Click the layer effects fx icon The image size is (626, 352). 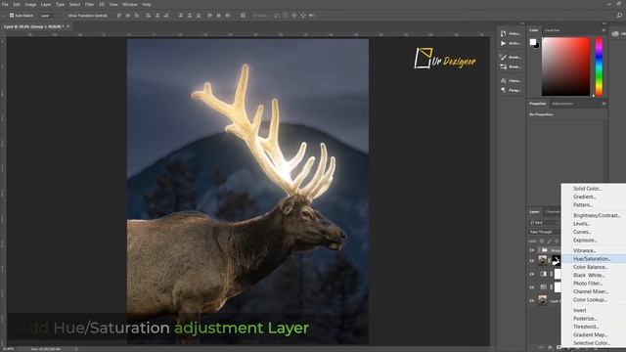tap(550, 348)
